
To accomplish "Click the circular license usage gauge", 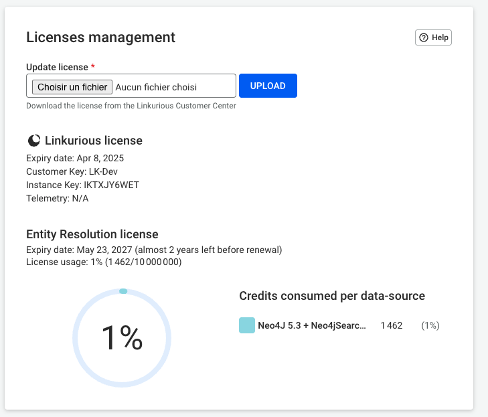I will [122, 338].
